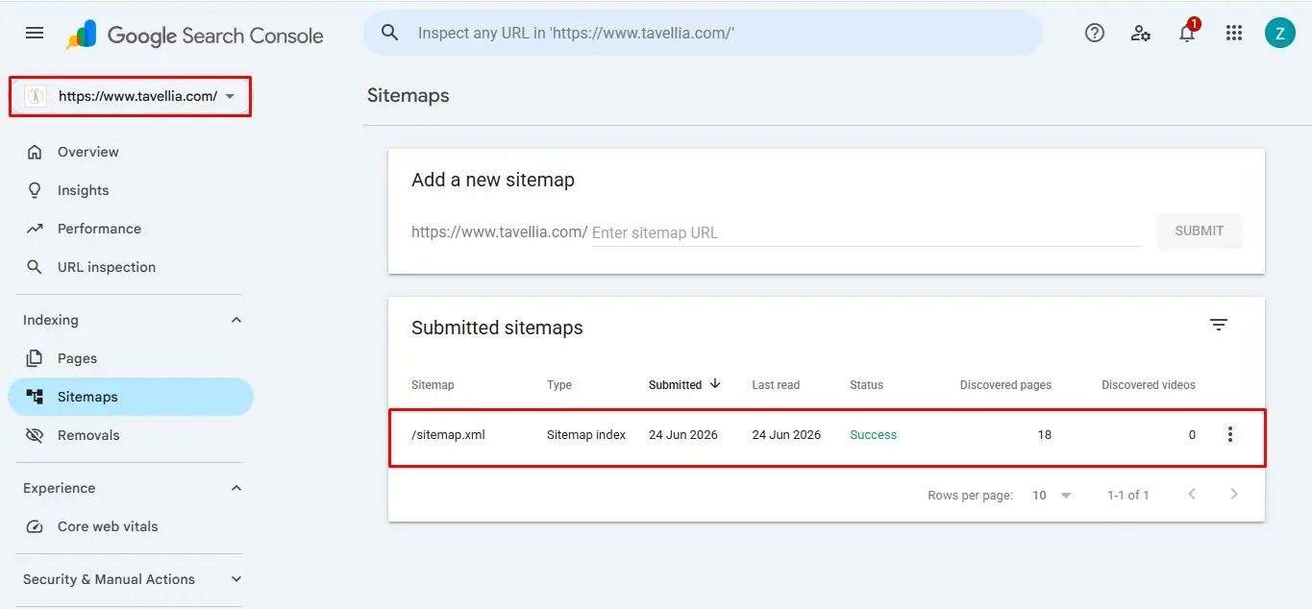Open the submitted sitemaps filter icon
The height and width of the screenshot is (609, 1312).
[1219, 325]
